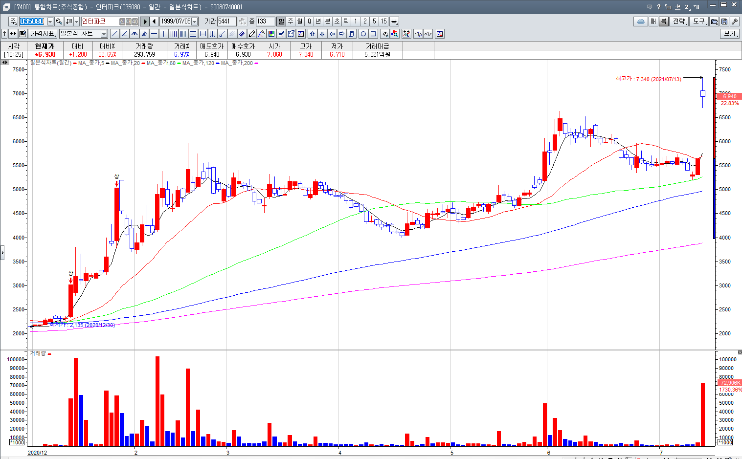Click the 기간 period input field
The height and width of the screenshot is (459, 742).
pos(227,22)
